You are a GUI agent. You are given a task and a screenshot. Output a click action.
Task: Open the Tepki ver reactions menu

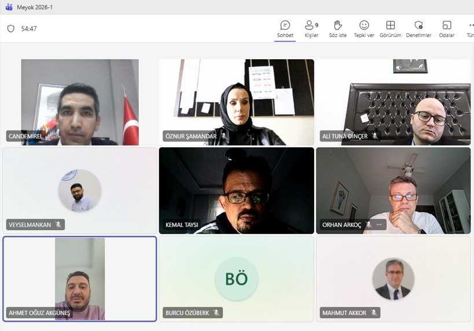[x=364, y=29]
